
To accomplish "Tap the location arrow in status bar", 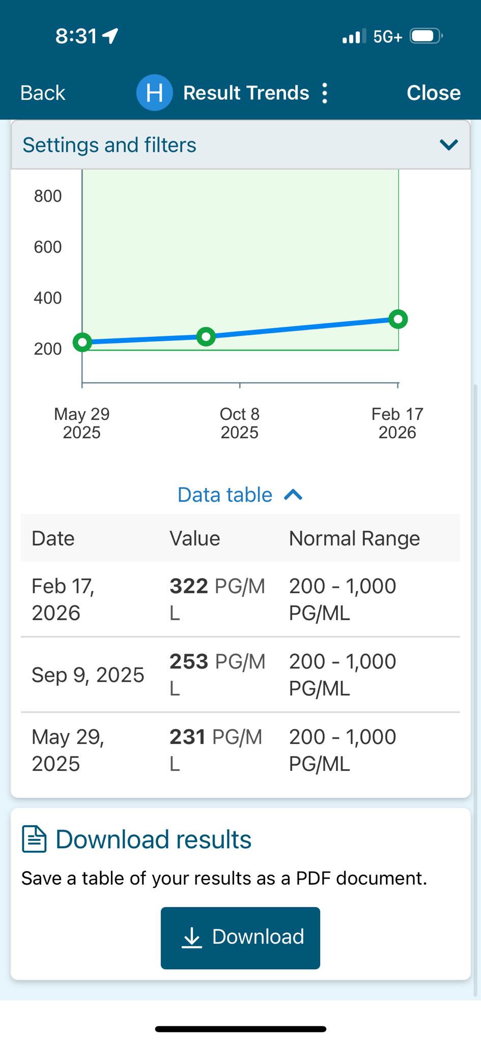I will 110,36.
